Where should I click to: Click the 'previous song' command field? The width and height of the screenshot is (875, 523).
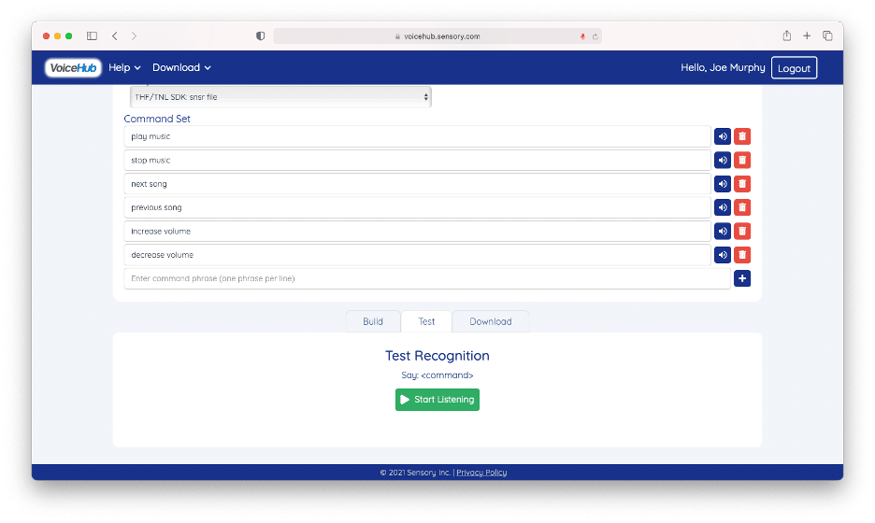pyautogui.click(x=418, y=207)
